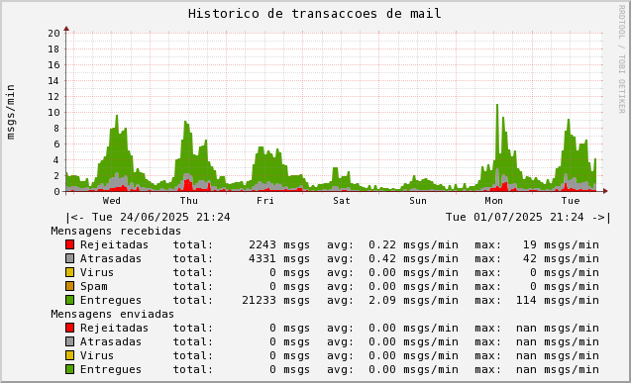
Task: Click the start date 'Tue 24/06/2025 21:24'
Action: coord(160,217)
